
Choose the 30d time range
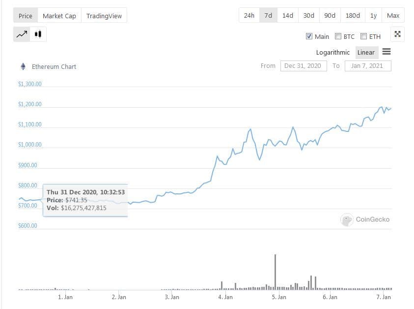coord(309,15)
